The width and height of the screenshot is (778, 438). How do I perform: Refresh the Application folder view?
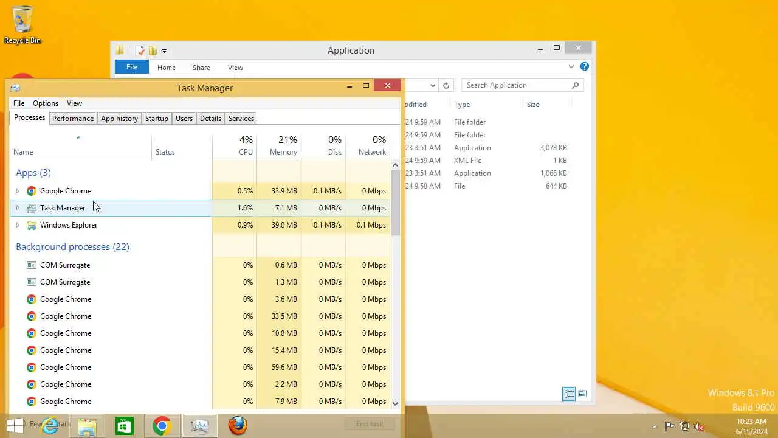(x=446, y=86)
